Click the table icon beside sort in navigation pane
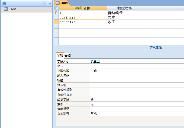The width and height of the screenshot is (184, 128). tap(6, 9)
